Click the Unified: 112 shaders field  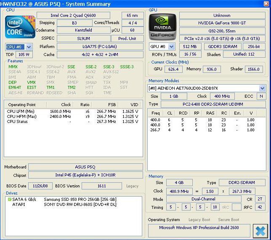[244, 54]
